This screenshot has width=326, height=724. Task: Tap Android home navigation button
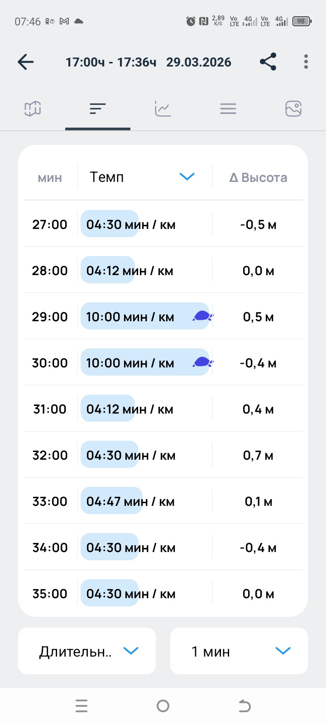pyautogui.click(x=163, y=706)
